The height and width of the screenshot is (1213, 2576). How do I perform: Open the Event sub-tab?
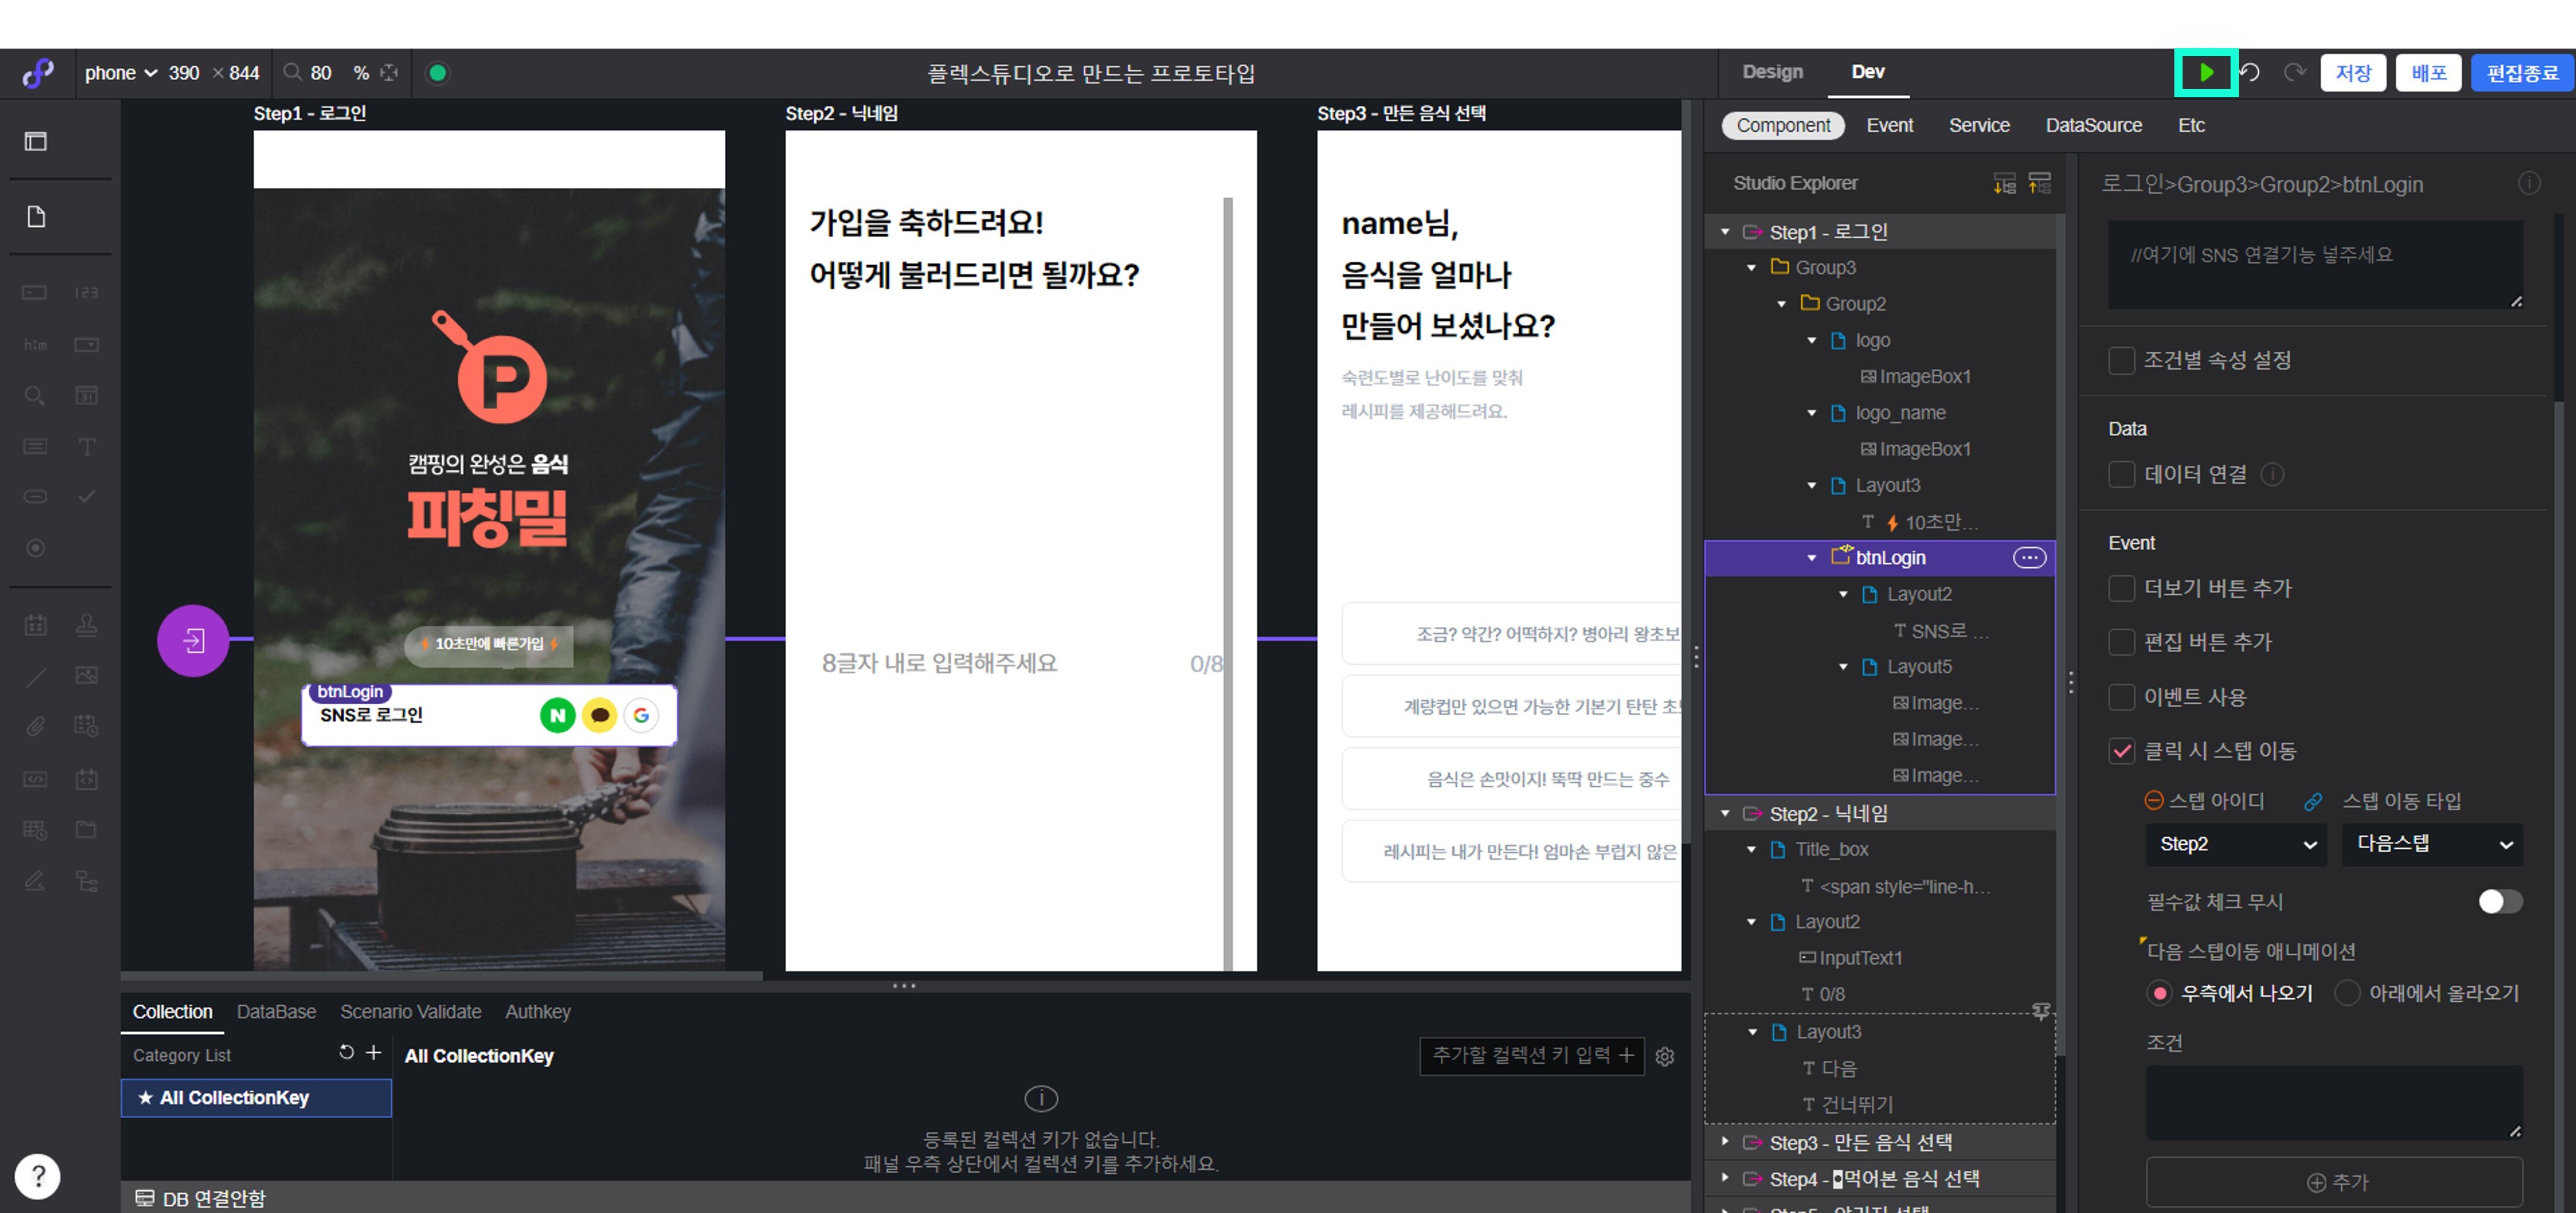[1889, 125]
